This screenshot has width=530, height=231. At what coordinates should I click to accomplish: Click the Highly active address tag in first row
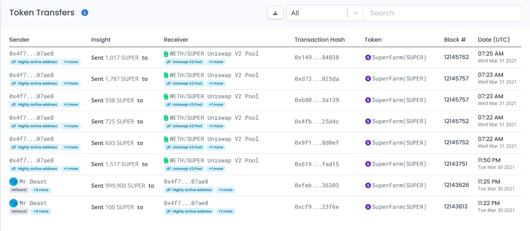pos(35,62)
